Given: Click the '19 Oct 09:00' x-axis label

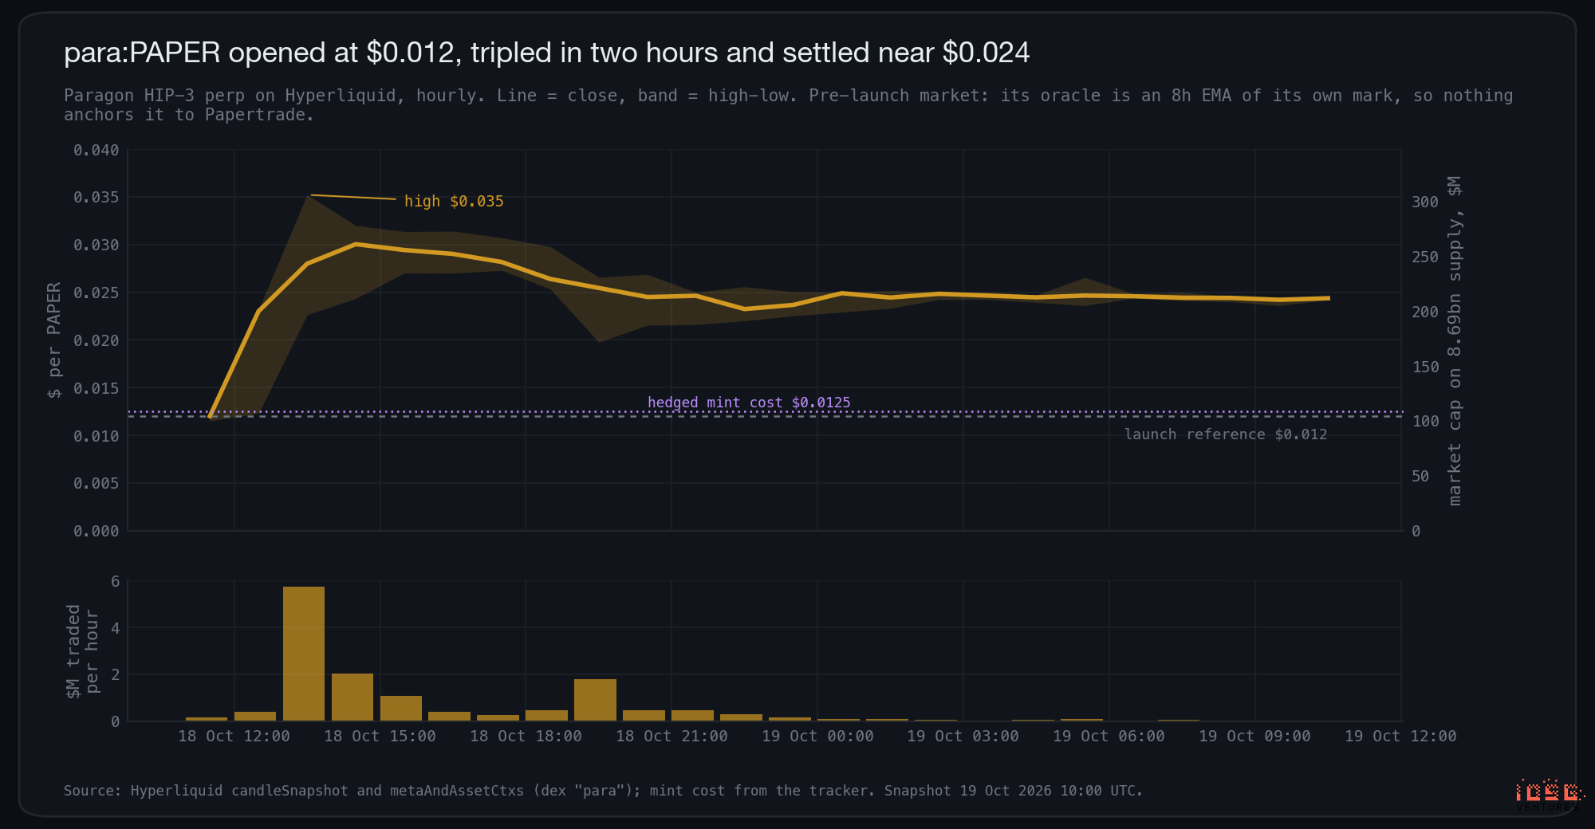Looking at the screenshot, I should [x=1254, y=737].
